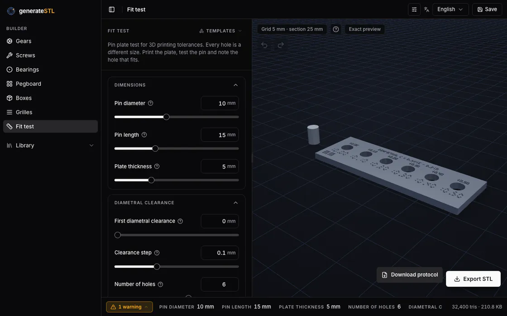Click the Number of holes value field

point(220,284)
